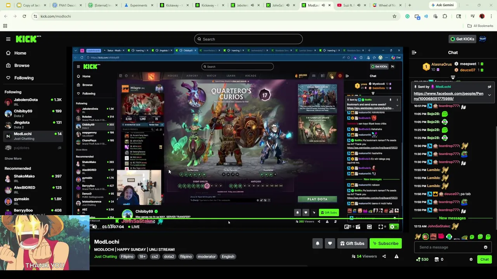Click the Gift Subs button
Image resolution: width=497 pixels, height=279 pixels.
tap(352, 243)
